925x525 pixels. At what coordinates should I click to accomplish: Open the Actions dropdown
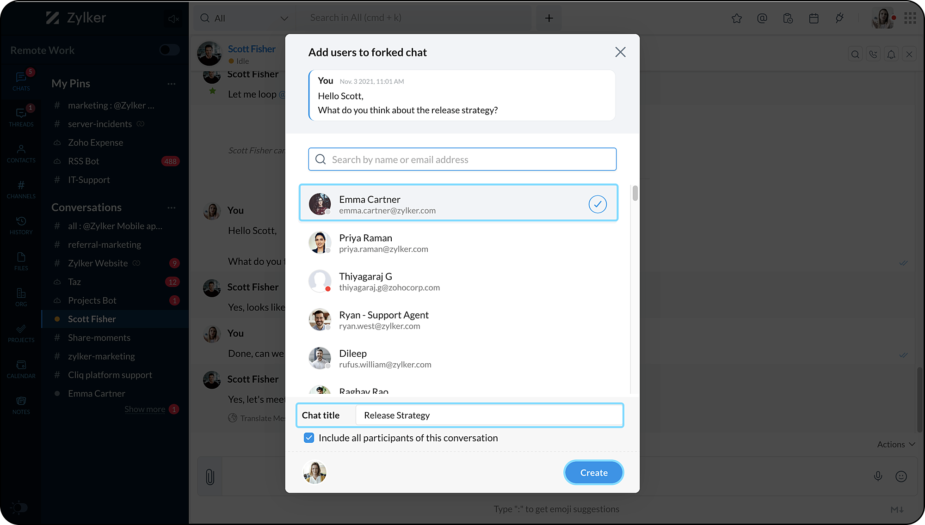click(896, 444)
